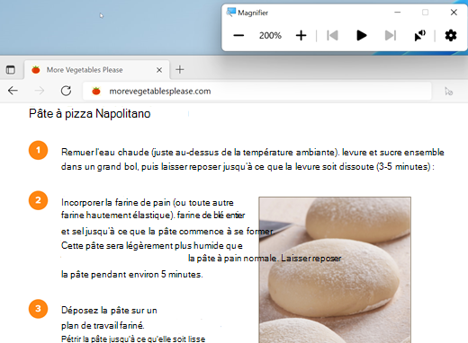
Task: Click text 'Incorporer la farine de pain'
Action: pyautogui.click(x=116, y=203)
